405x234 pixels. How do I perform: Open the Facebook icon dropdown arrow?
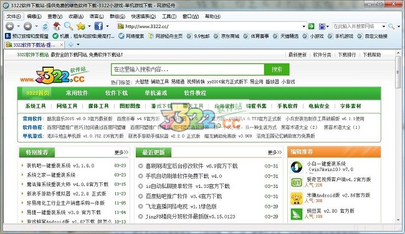click(107, 26)
